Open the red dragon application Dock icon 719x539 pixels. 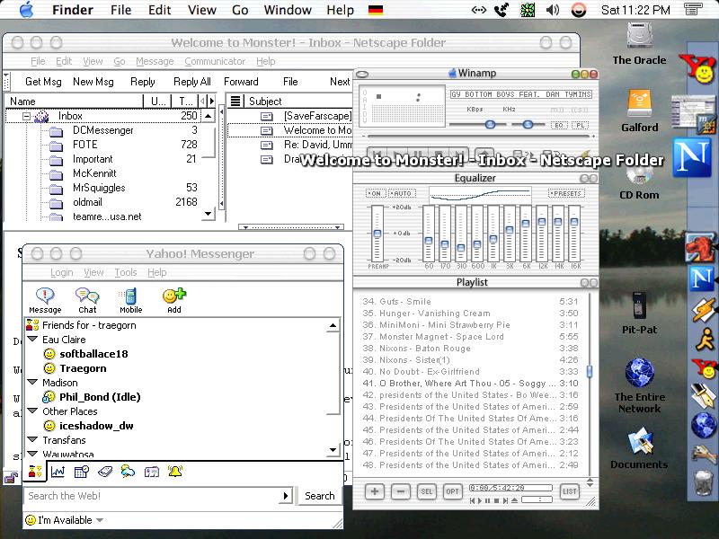tap(699, 248)
